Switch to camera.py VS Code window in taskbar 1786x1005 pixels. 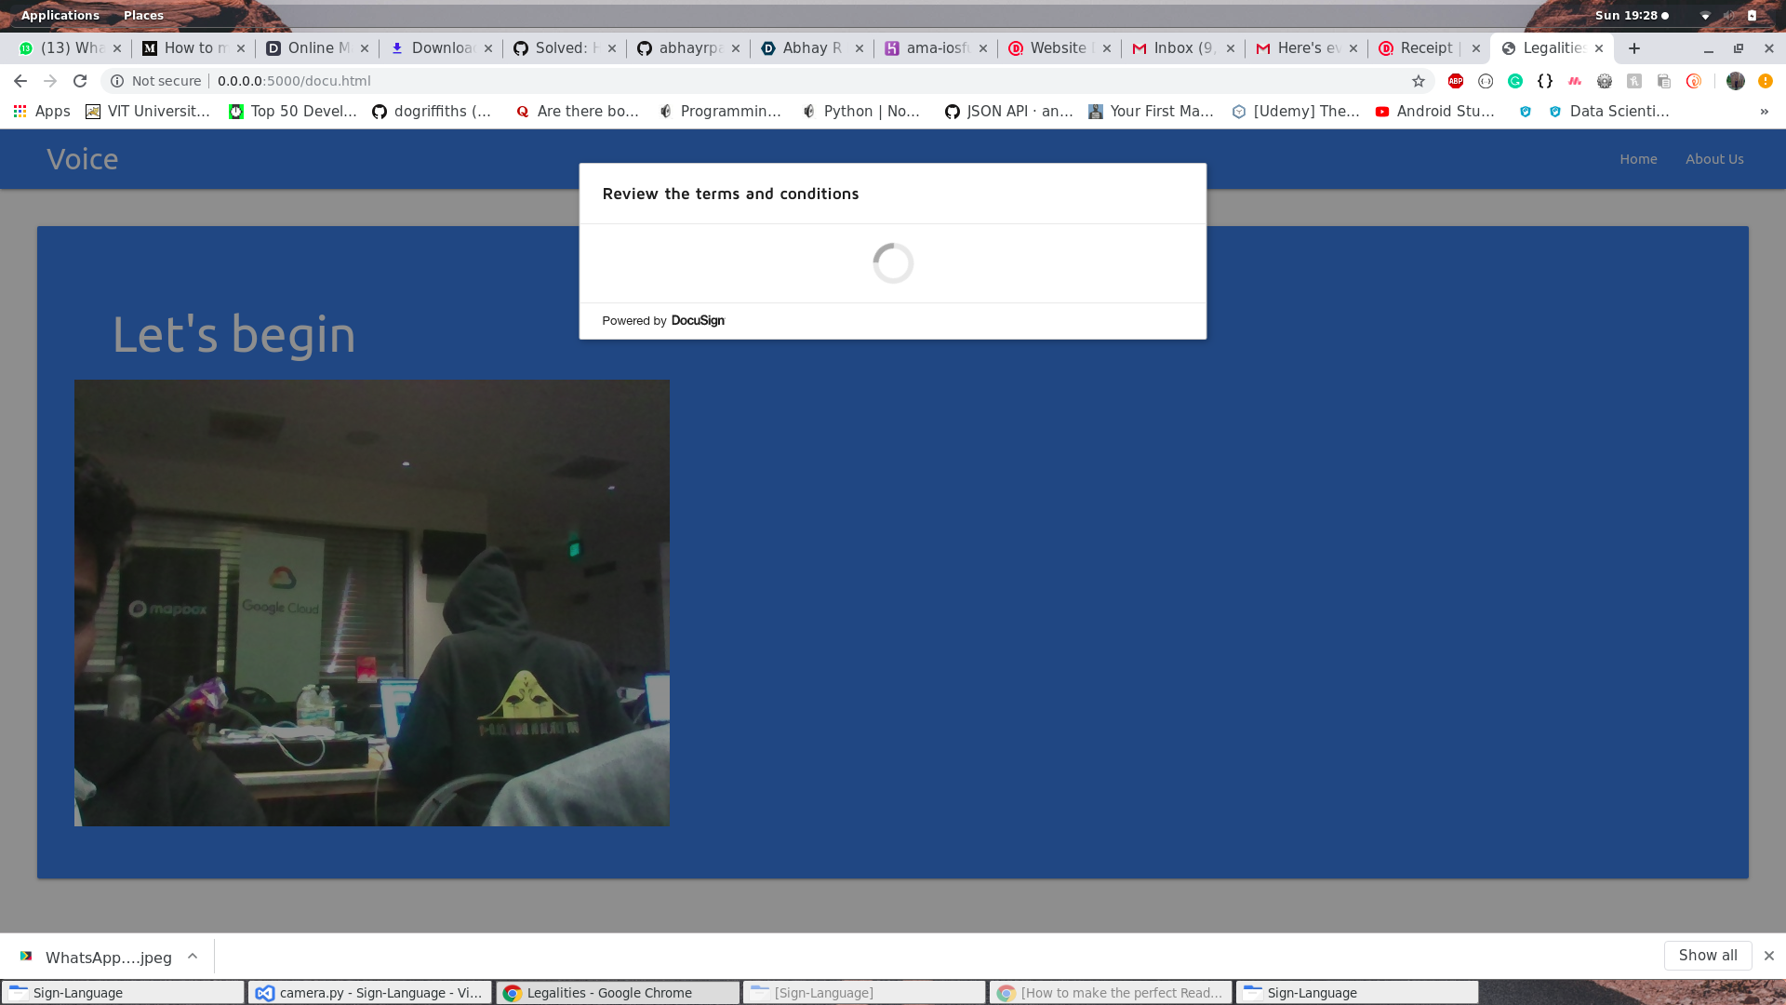pos(370,993)
